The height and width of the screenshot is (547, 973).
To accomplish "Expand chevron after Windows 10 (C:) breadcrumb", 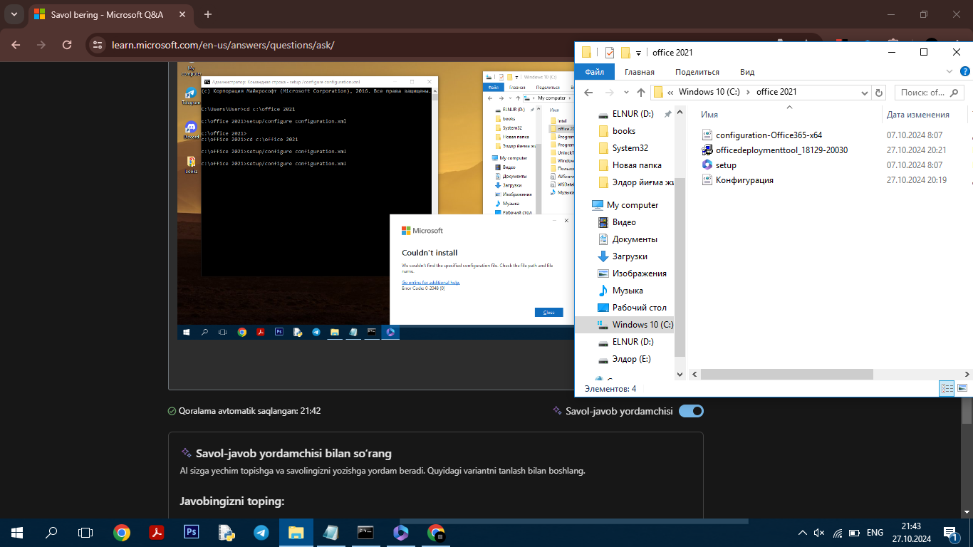I will [x=748, y=92].
